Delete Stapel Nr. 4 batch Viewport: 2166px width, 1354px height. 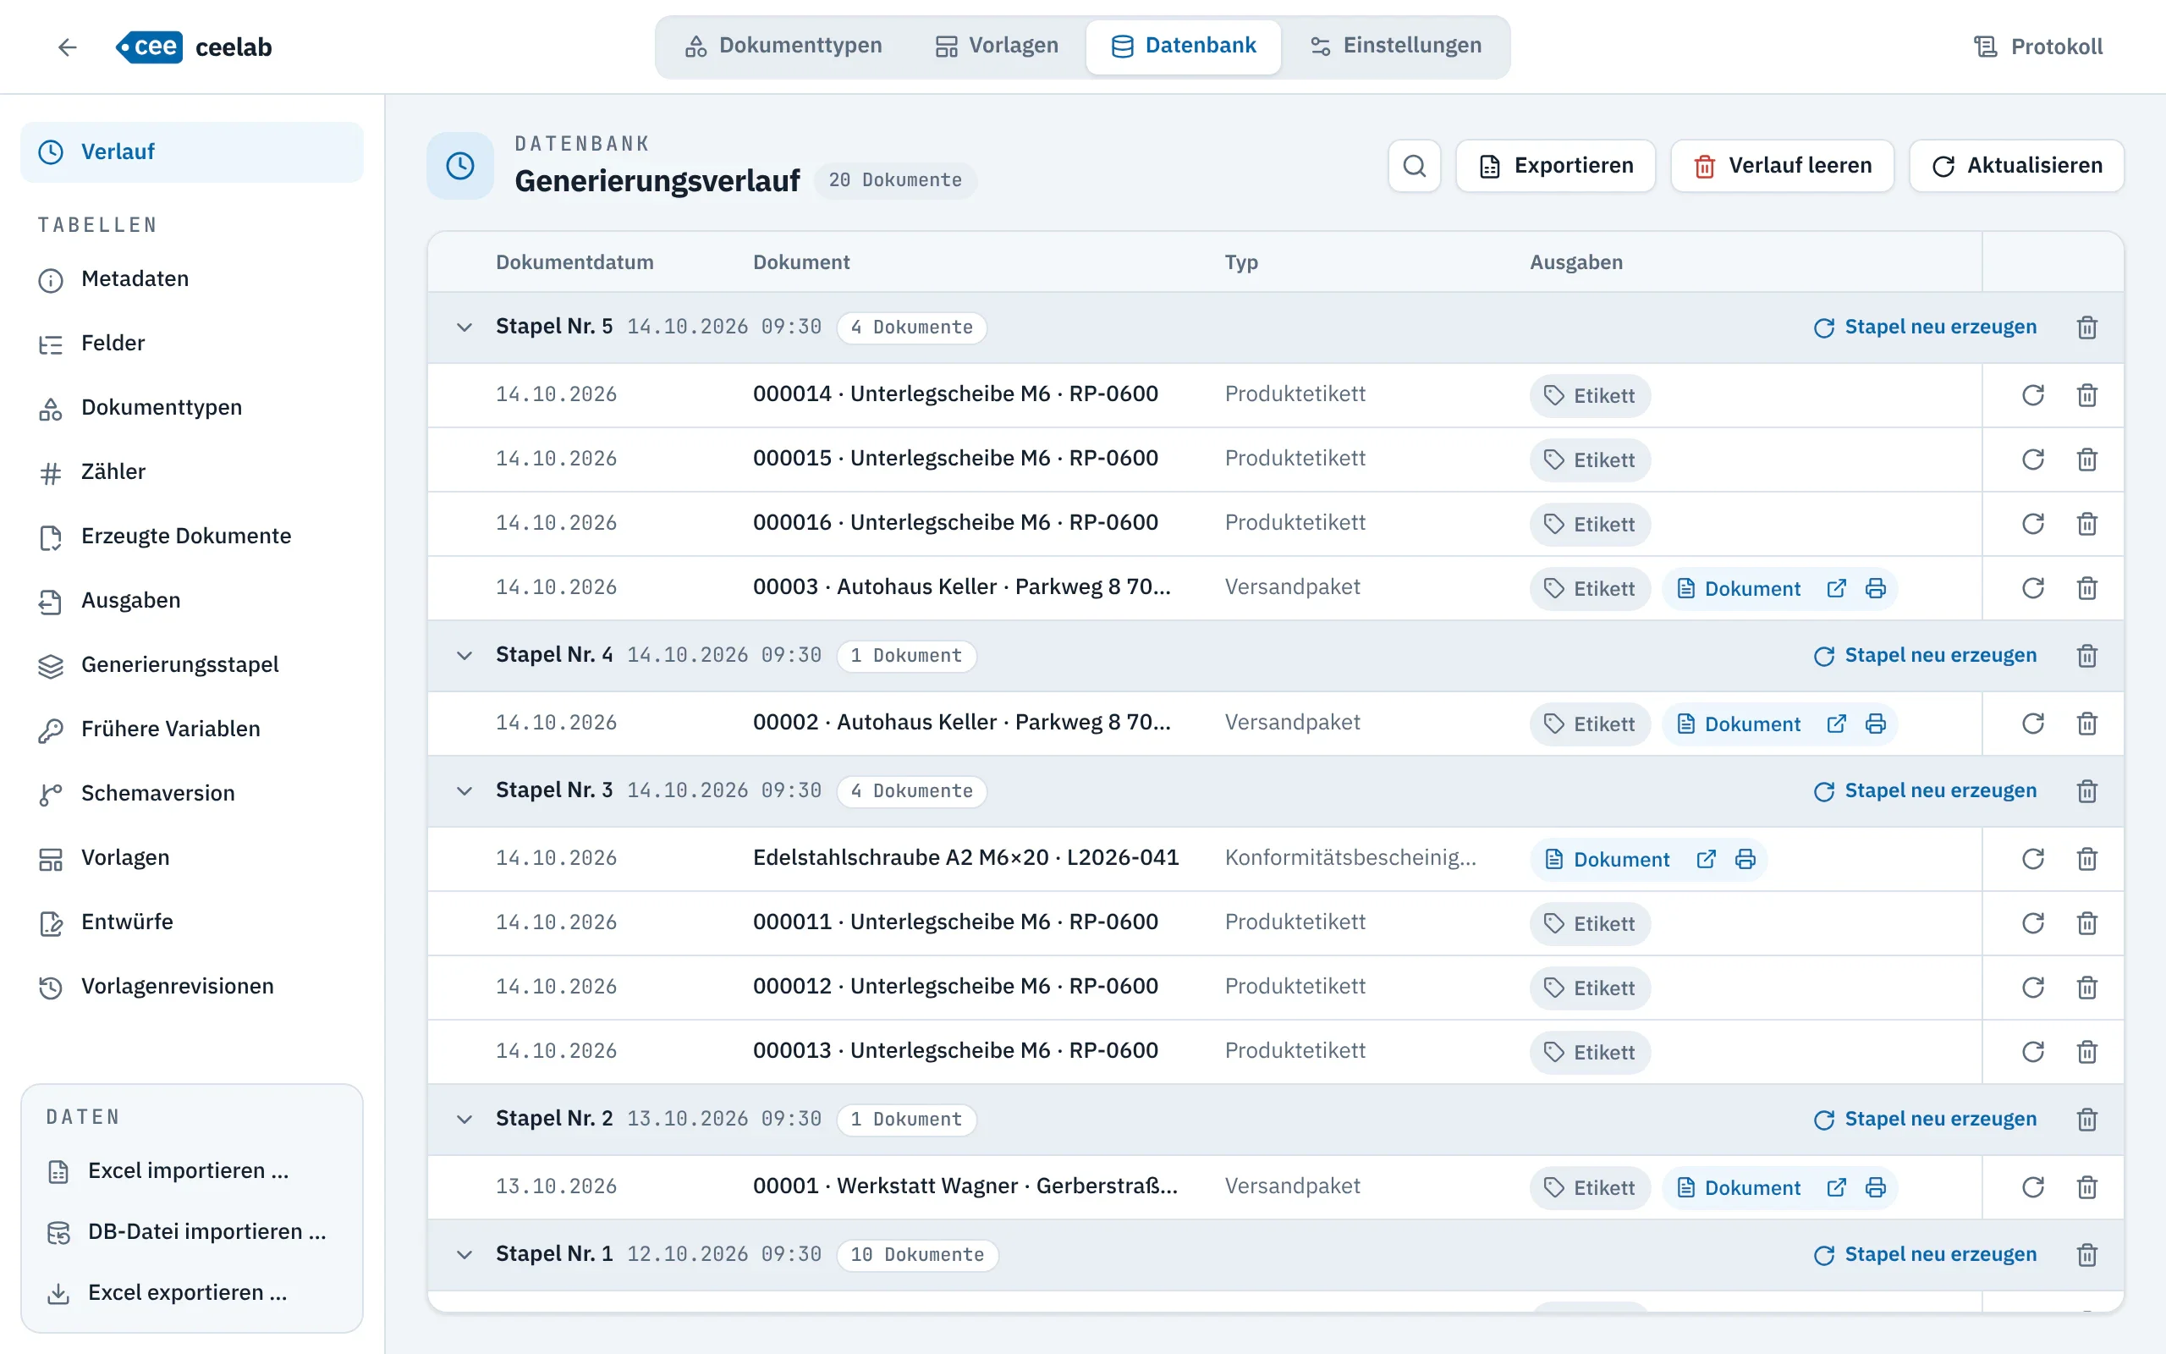point(2086,656)
